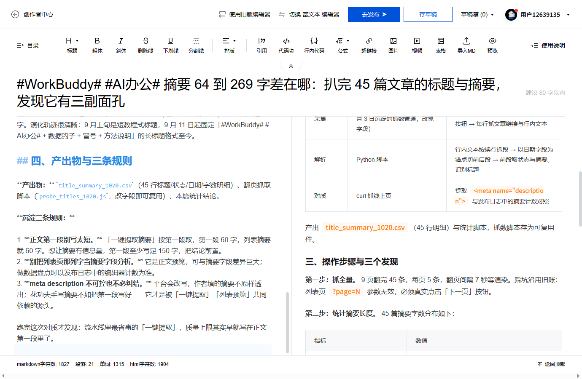Click 'title_summary_1020.csv' in the preview pane
Image resolution: width=582 pixels, height=379 pixels.
coord(365,227)
